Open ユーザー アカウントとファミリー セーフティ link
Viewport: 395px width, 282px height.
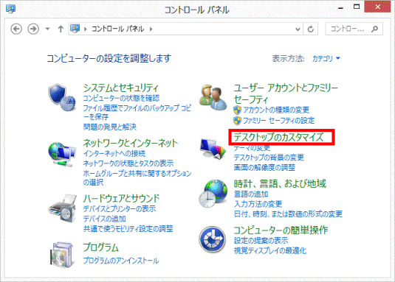point(286,94)
